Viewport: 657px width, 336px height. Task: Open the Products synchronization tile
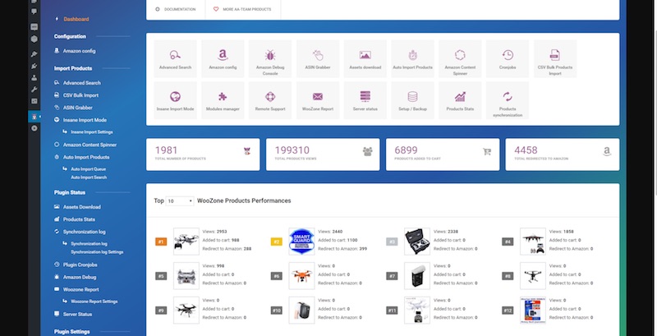tap(508, 100)
